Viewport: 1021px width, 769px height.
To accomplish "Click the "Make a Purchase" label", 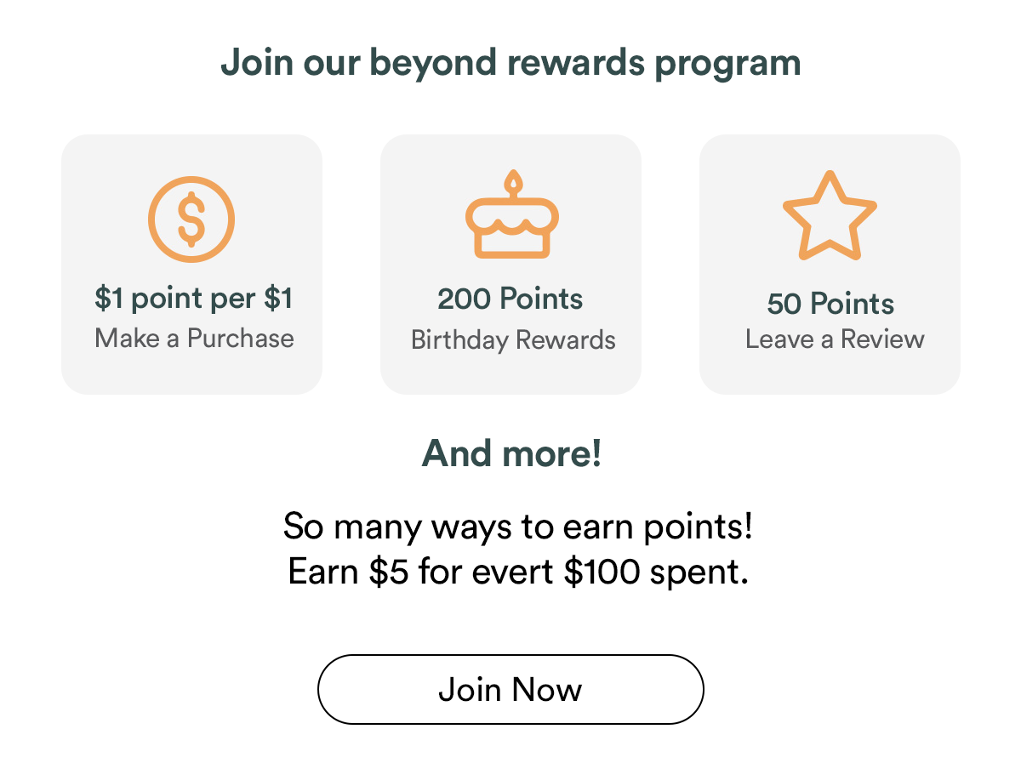I will click(x=194, y=338).
